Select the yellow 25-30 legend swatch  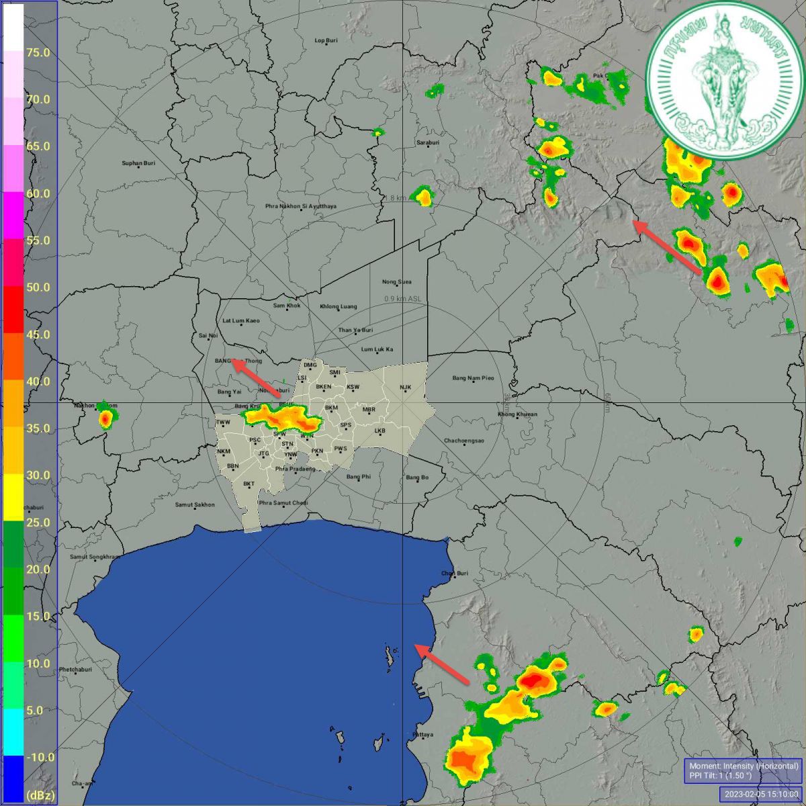[x=13, y=498]
